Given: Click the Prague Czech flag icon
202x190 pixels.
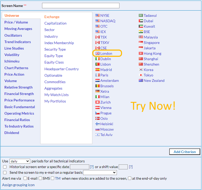Looking at the screenshot, I should click(x=98, y=113).
